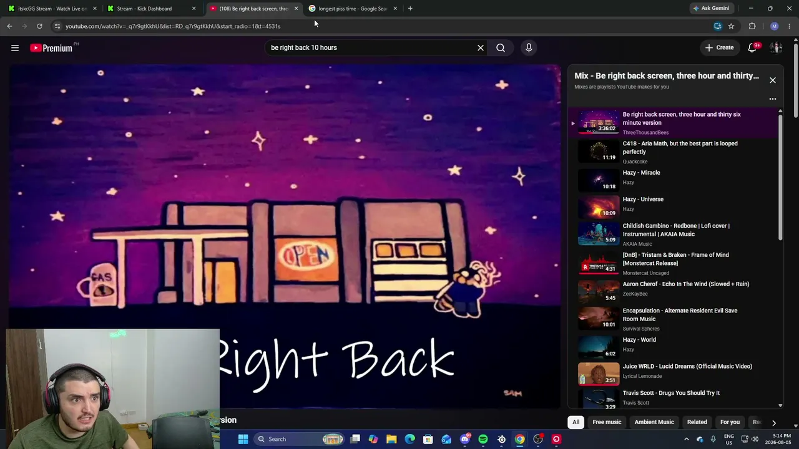
Task: Open OBS Studio from the taskbar
Action: point(538,439)
